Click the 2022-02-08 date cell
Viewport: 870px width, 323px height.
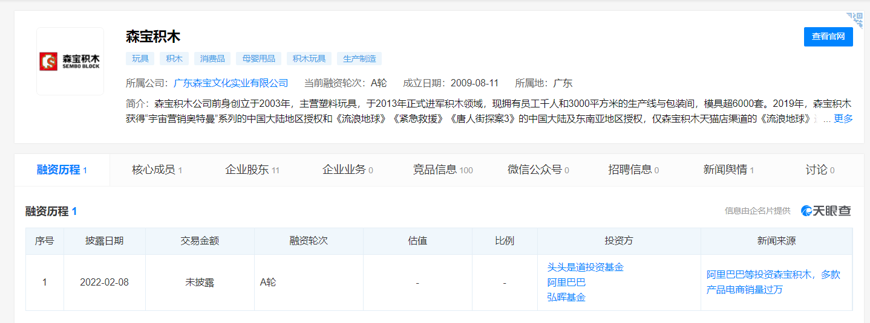[x=104, y=282]
